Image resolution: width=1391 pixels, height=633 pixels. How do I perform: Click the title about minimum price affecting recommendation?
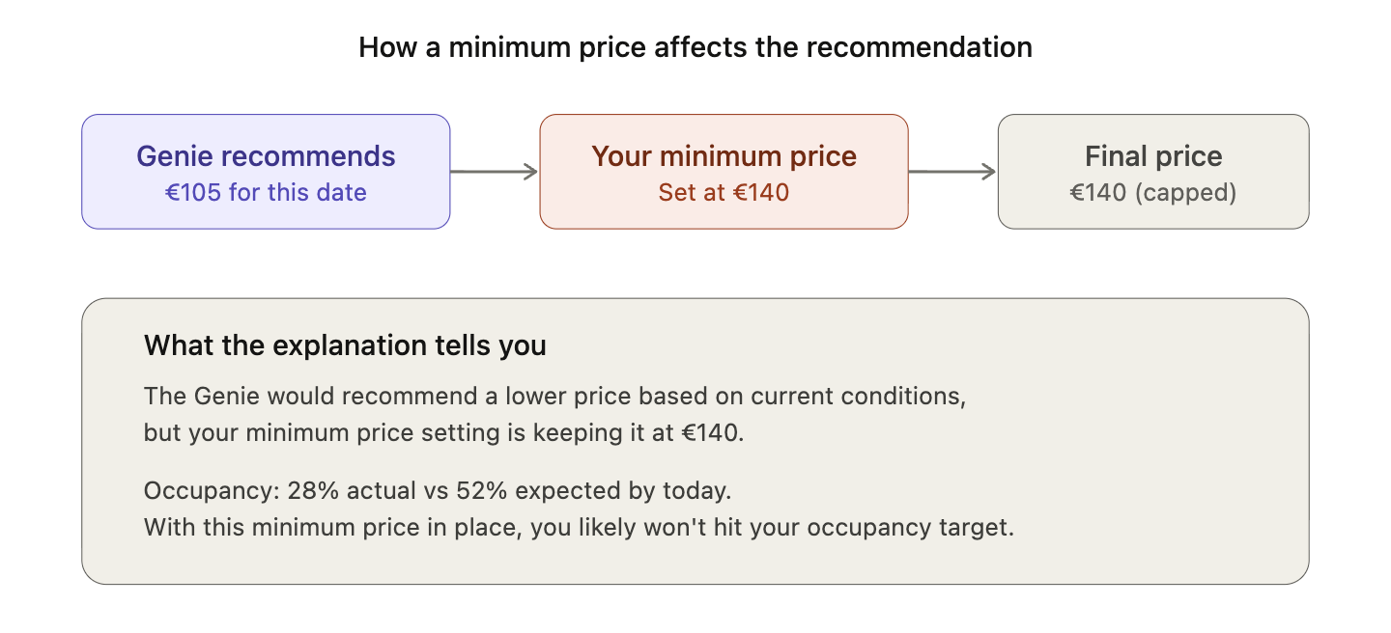click(x=695, y=46)
